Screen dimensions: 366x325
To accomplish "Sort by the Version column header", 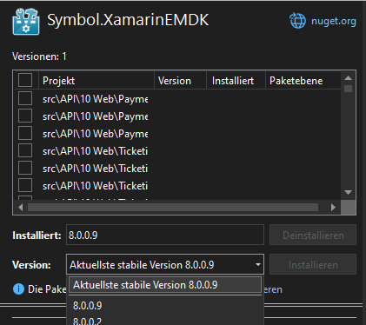I will click(180, 81).
